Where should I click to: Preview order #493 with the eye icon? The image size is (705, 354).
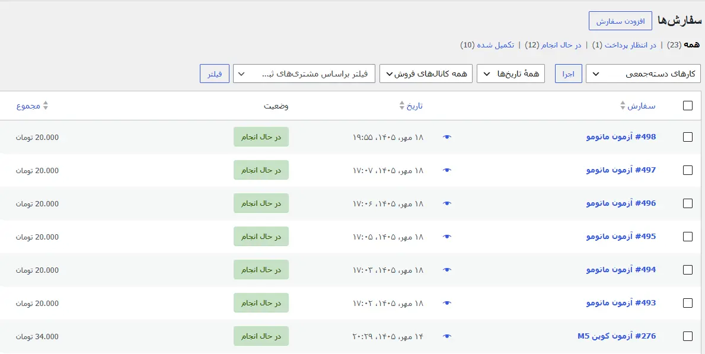tap(446, 303)
